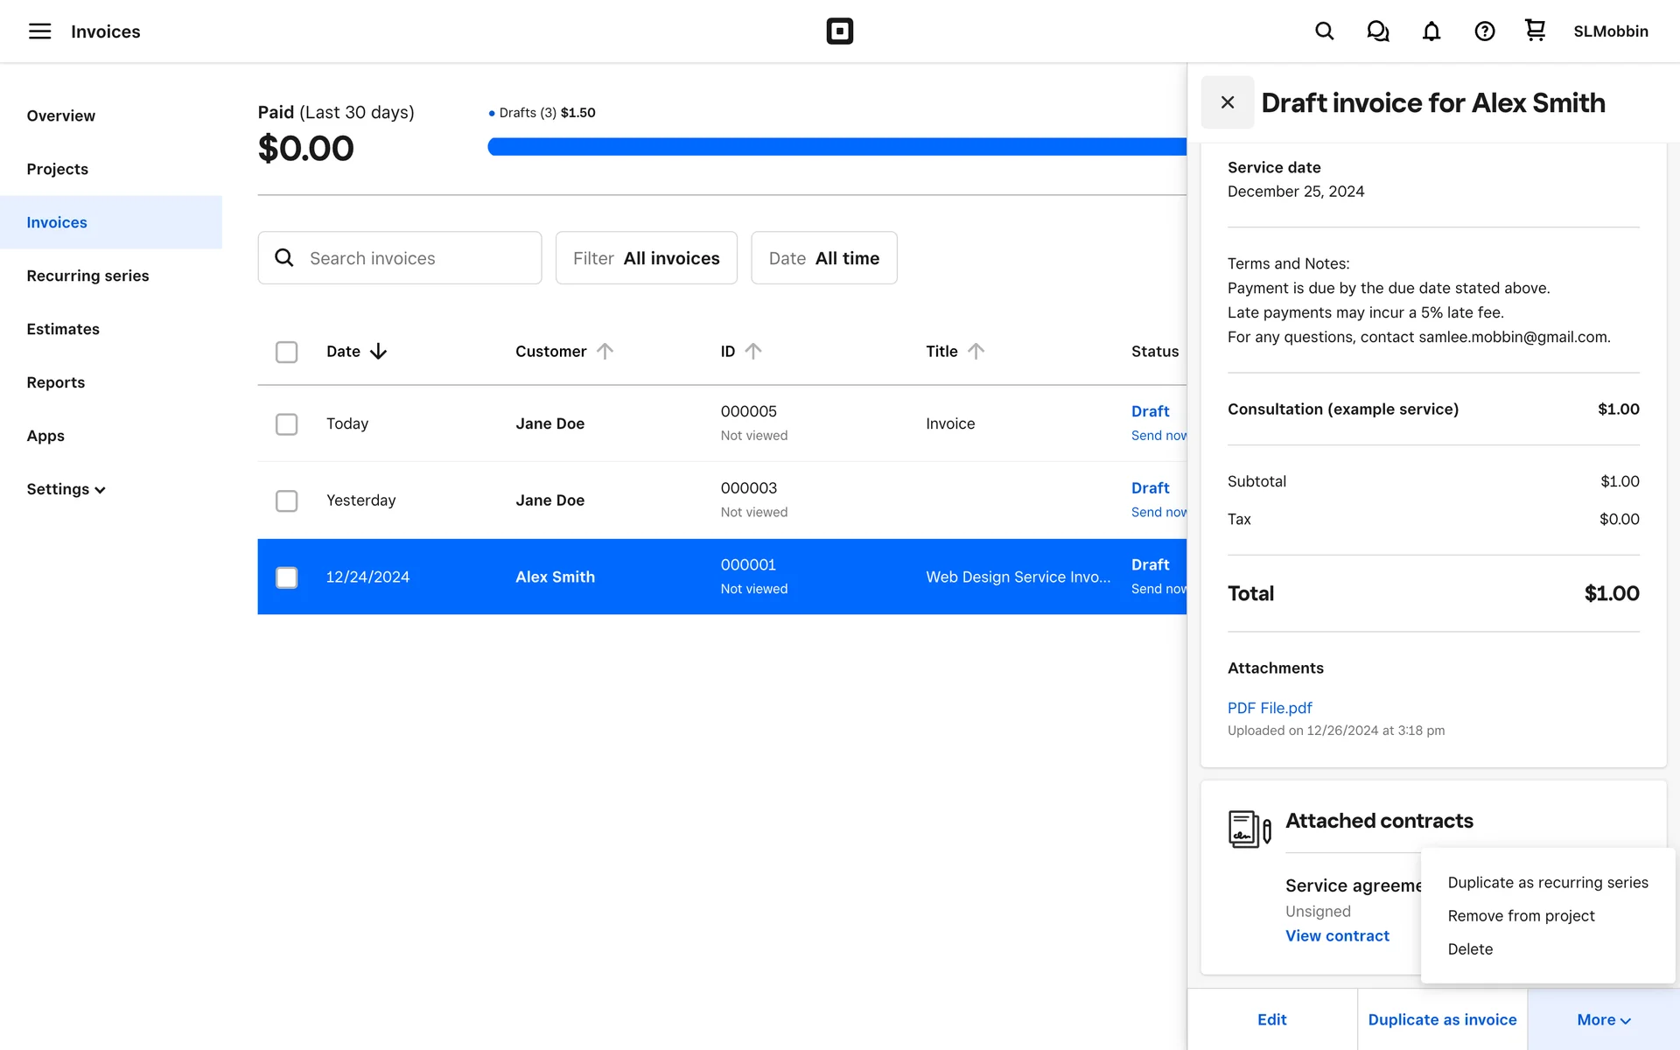This screenshot has width=1680, height=1050.
Task: Expand the Settings sidebar section
Action: [x=66, y=489]
